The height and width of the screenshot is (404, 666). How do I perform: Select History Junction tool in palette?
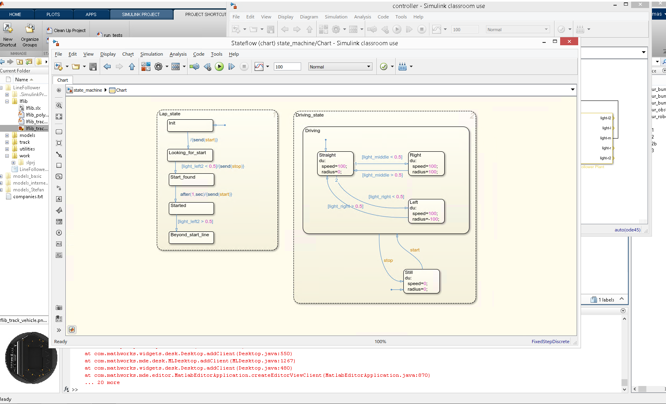coord(59,233)
